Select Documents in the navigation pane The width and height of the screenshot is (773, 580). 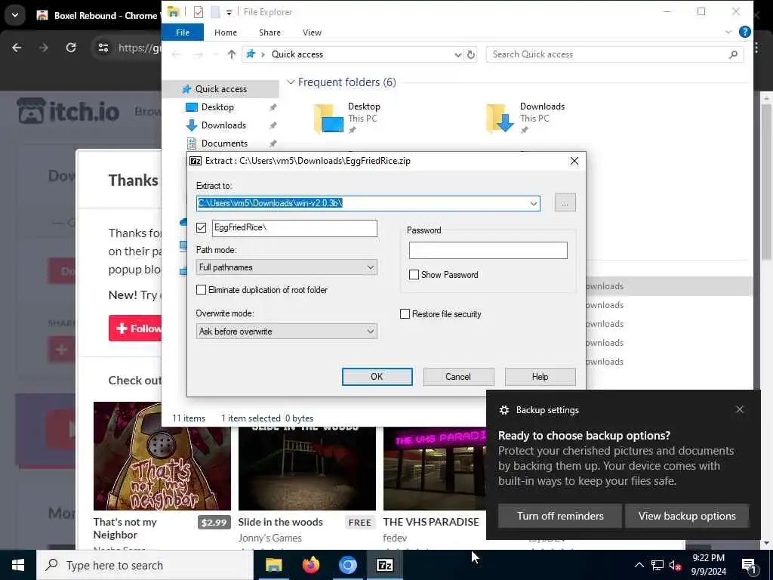tap(224, 143)
